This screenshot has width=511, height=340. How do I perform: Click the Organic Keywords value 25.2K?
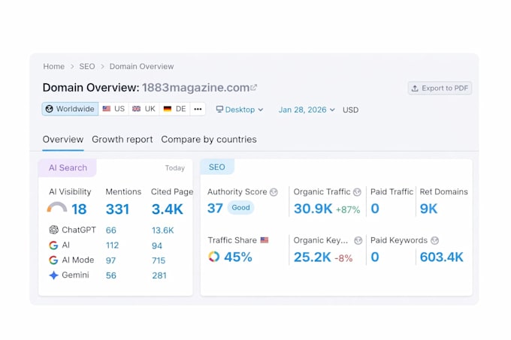312,257
